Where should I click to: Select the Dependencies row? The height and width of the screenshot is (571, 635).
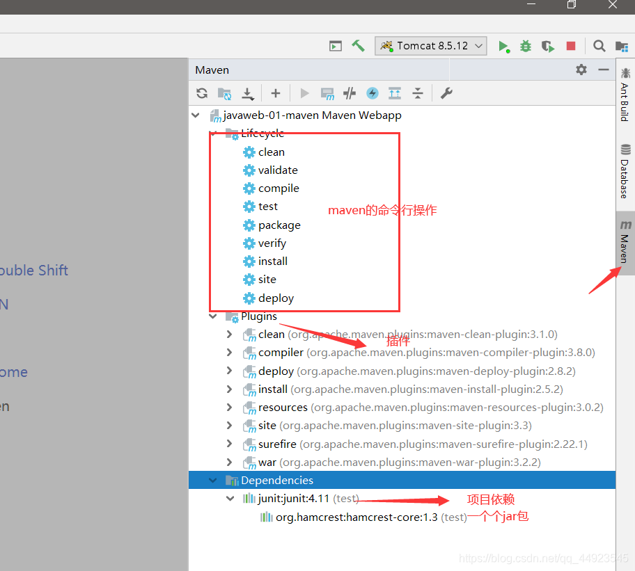click(x=402, y=480)
